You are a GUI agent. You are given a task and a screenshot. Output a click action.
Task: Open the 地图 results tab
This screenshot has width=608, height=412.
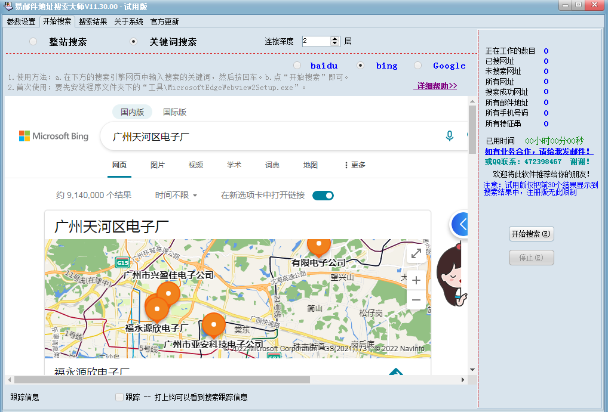[310, 165]
